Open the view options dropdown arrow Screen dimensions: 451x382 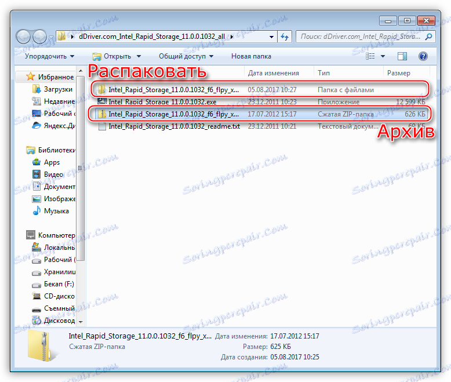[383, 56]
